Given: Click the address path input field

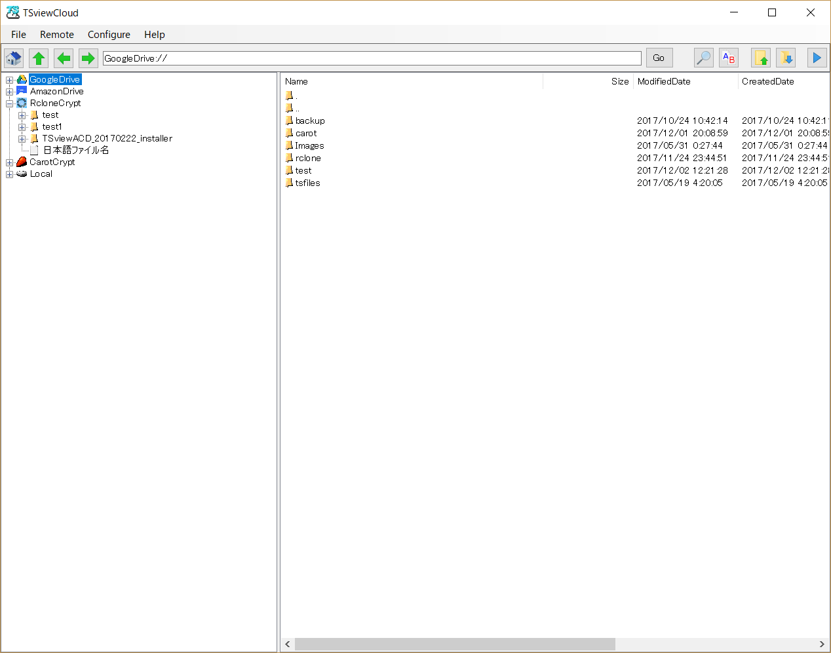Looking at the screenshot, I should coord(372,58).
